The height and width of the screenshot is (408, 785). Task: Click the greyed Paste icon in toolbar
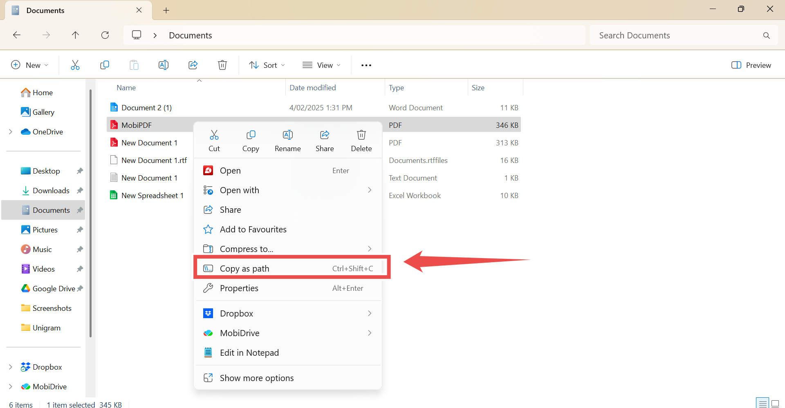click(134, 65)
